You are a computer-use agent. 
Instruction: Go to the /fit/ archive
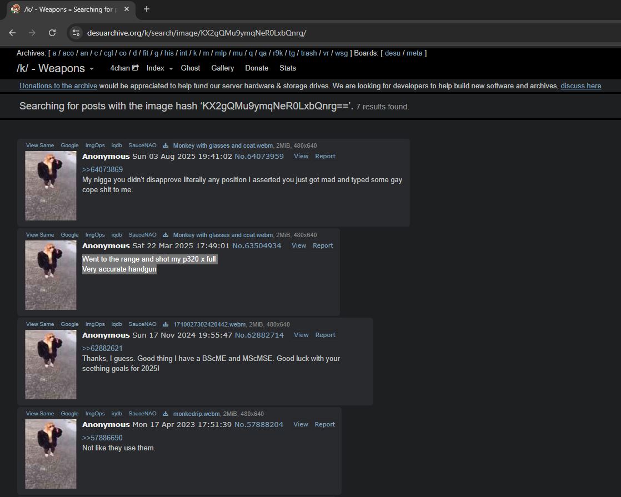pos(146,53)
